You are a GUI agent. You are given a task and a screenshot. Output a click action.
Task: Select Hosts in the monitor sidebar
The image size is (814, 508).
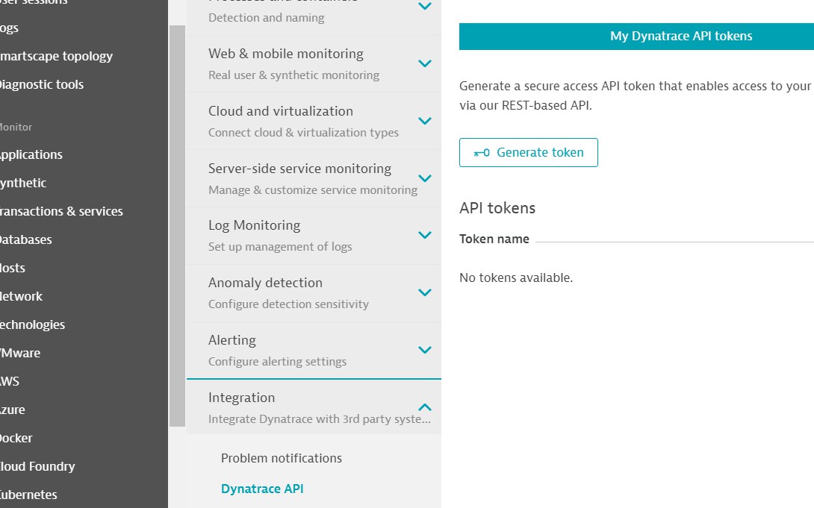pos(11,268)
